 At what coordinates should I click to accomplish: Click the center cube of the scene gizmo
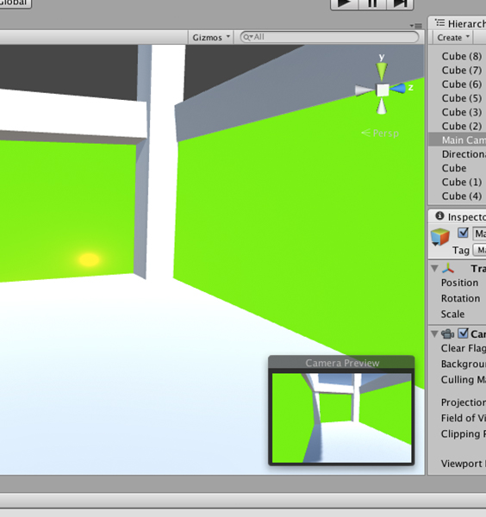pos(383,90)
